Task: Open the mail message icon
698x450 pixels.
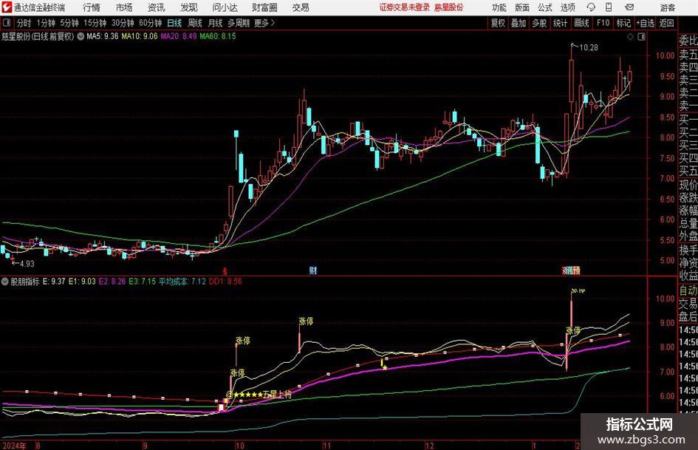Action: click(x=629, y=7)
